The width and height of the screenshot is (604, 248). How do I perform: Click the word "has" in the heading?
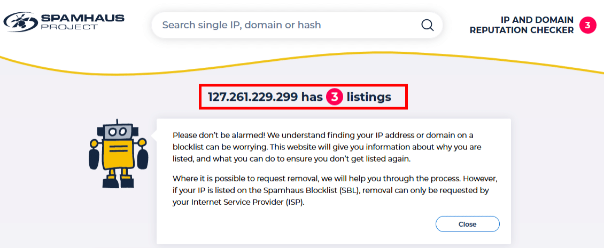pyautogui.click(x=312, y=97)
